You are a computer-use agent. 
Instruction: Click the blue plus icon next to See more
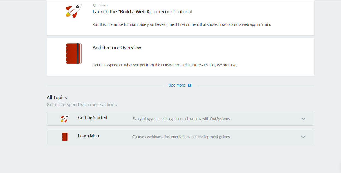click(190, 85)
